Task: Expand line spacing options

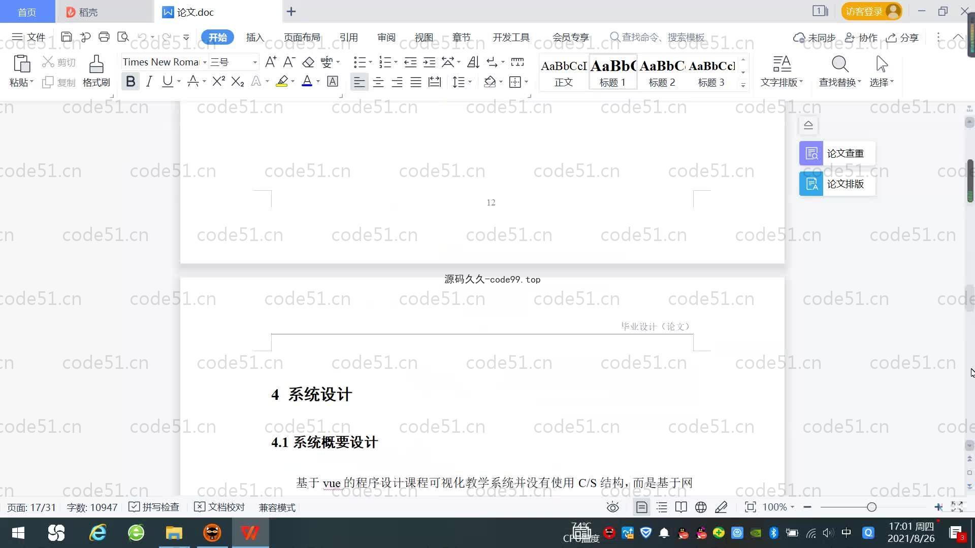Action: [x=470, y=82]
